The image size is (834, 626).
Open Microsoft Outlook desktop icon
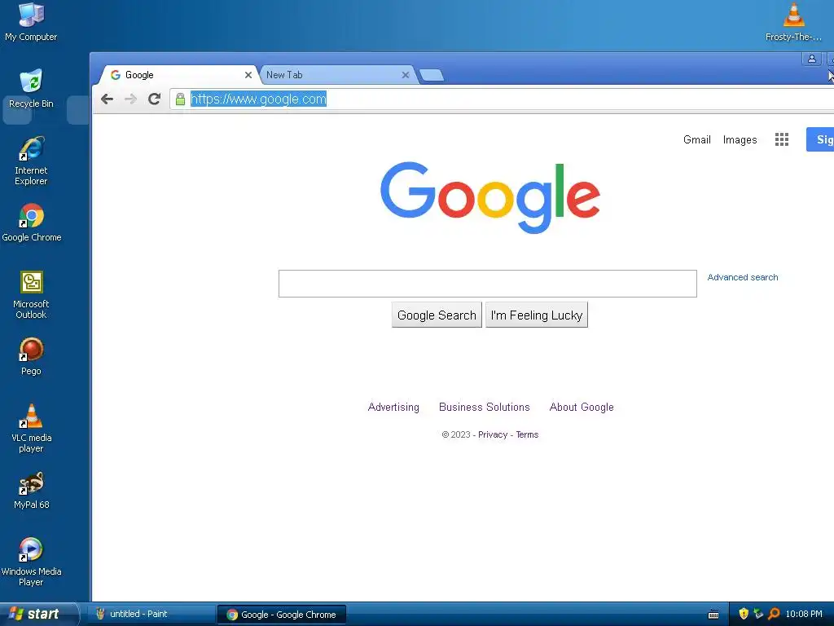[x=31, y=295]
